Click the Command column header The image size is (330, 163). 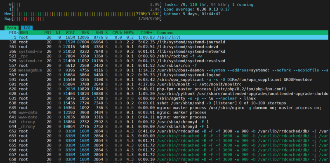165,33
